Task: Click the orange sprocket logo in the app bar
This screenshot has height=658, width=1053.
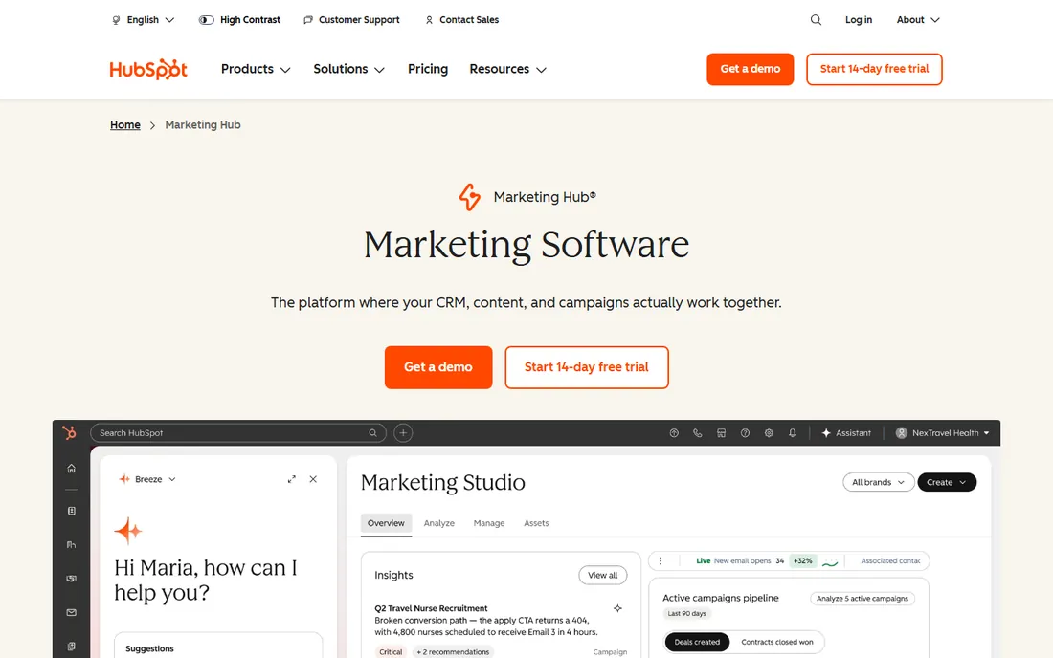Action: [x=69, y=432]
